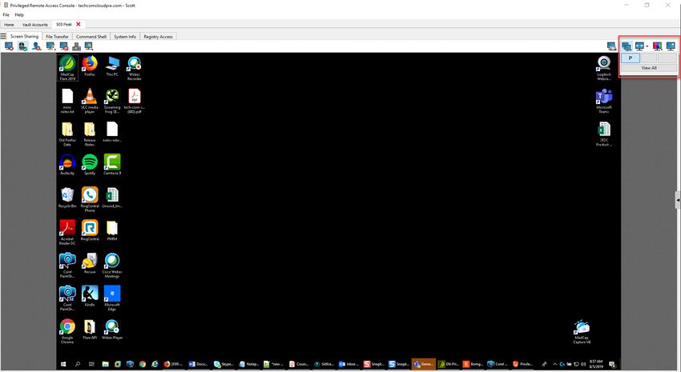Click stop screen sharing icon in toolbar
The width and height of the screenshot is (681, 372).
9,46
